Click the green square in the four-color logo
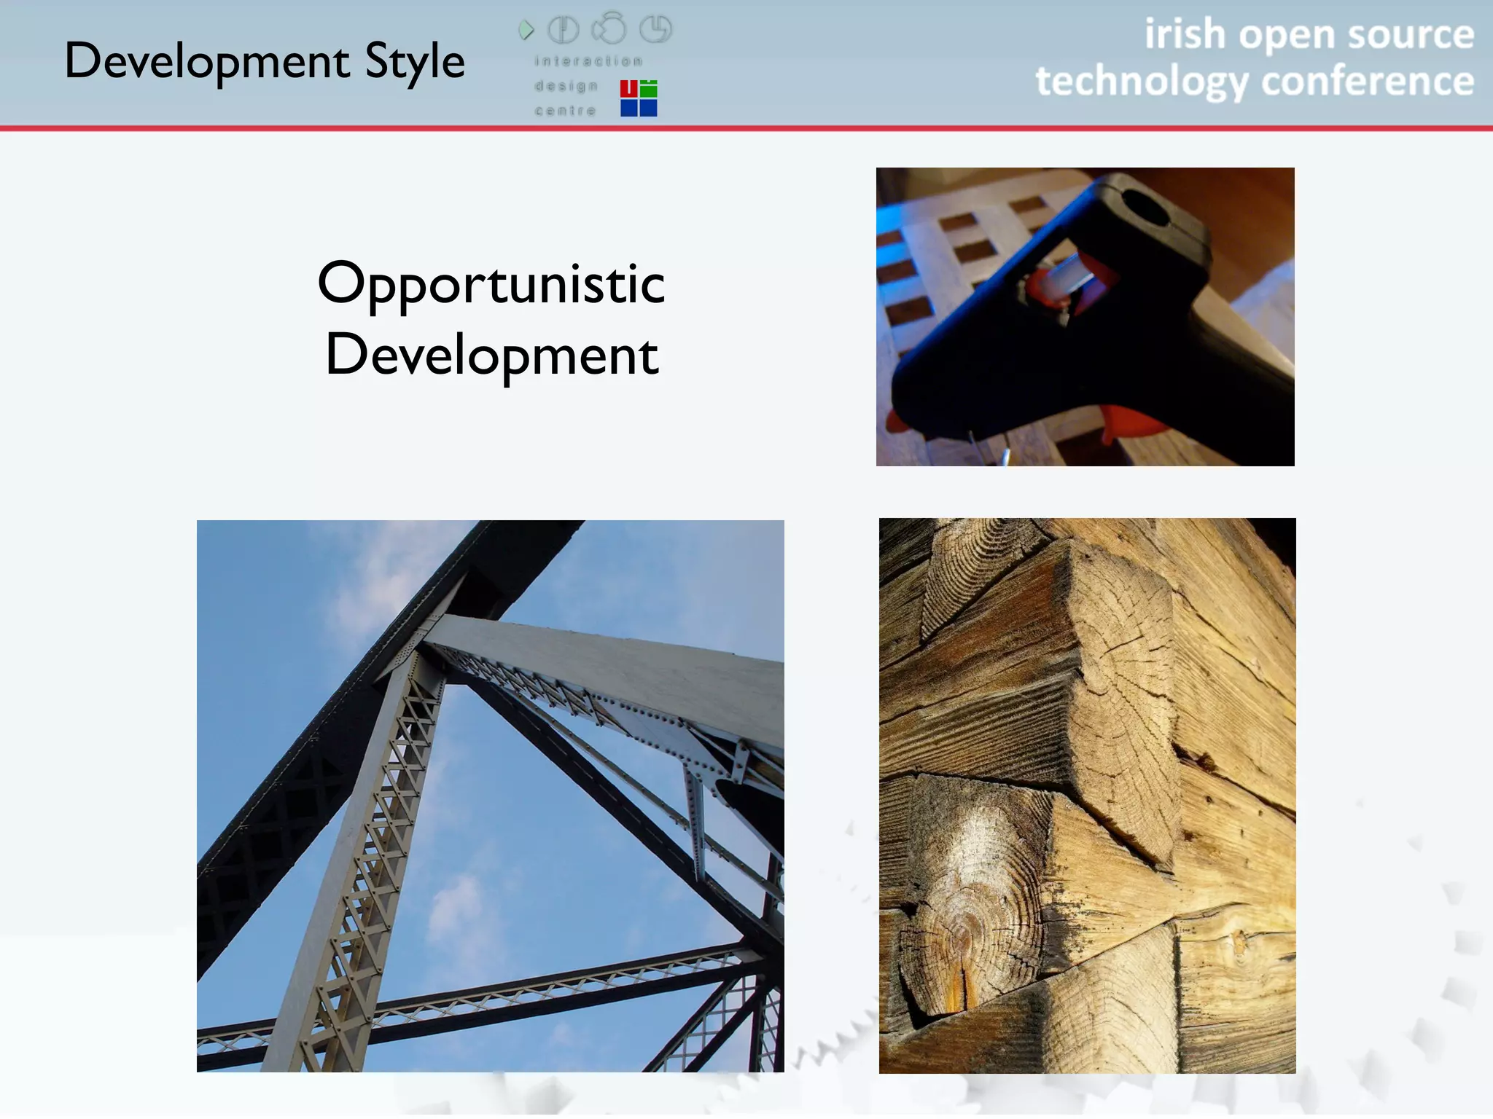 649,89
